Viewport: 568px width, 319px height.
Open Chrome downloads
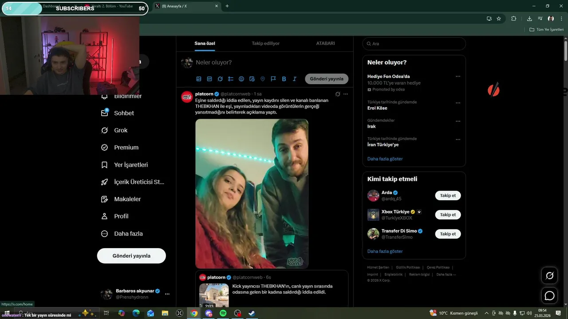coord(529,19)
